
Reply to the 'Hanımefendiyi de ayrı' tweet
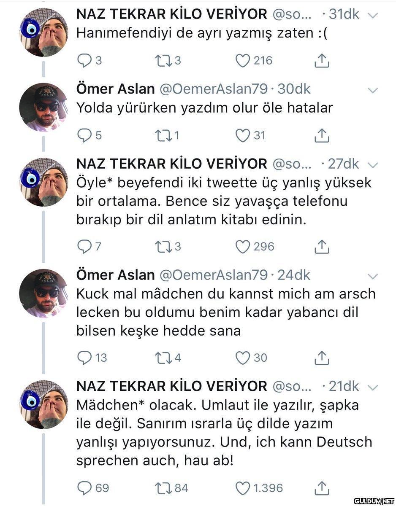point(84,61)
